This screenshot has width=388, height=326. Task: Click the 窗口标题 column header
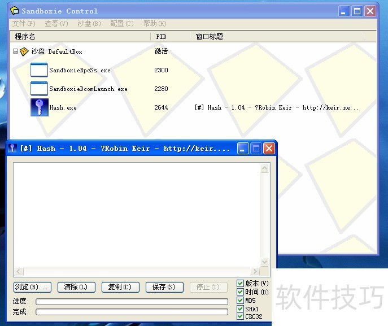278,37
